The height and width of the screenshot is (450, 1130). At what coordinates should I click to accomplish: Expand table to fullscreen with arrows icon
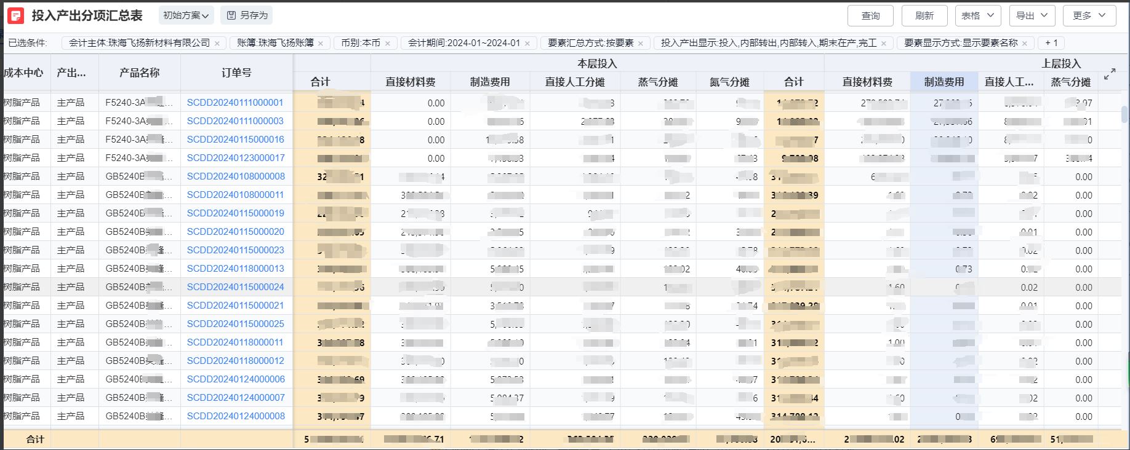pos(1110,74)
